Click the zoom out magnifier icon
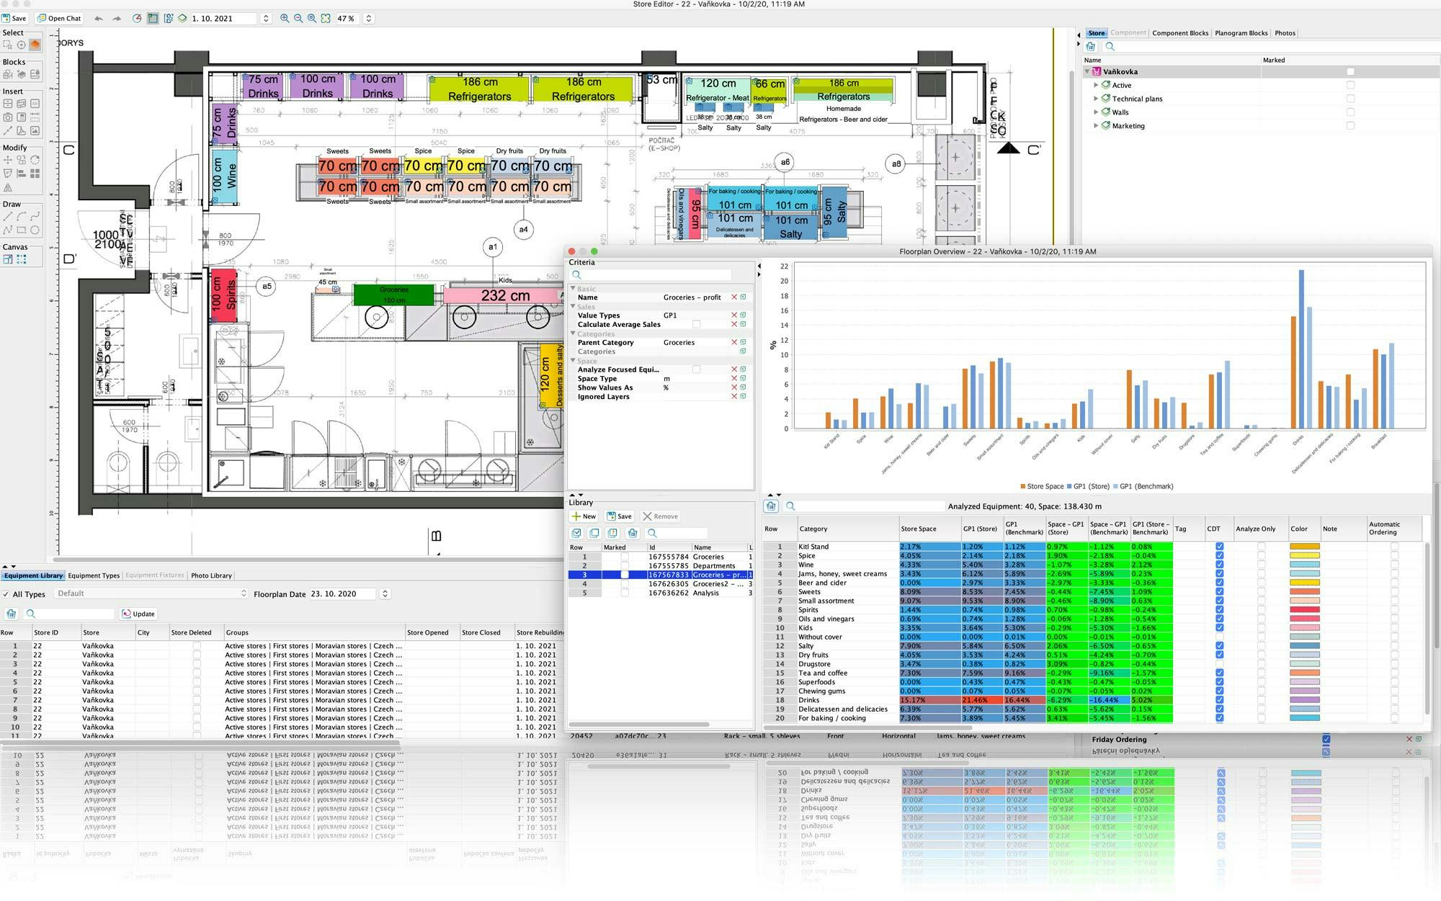The width and height of the screenshot is (1441, 901). (x=298, y=19)
